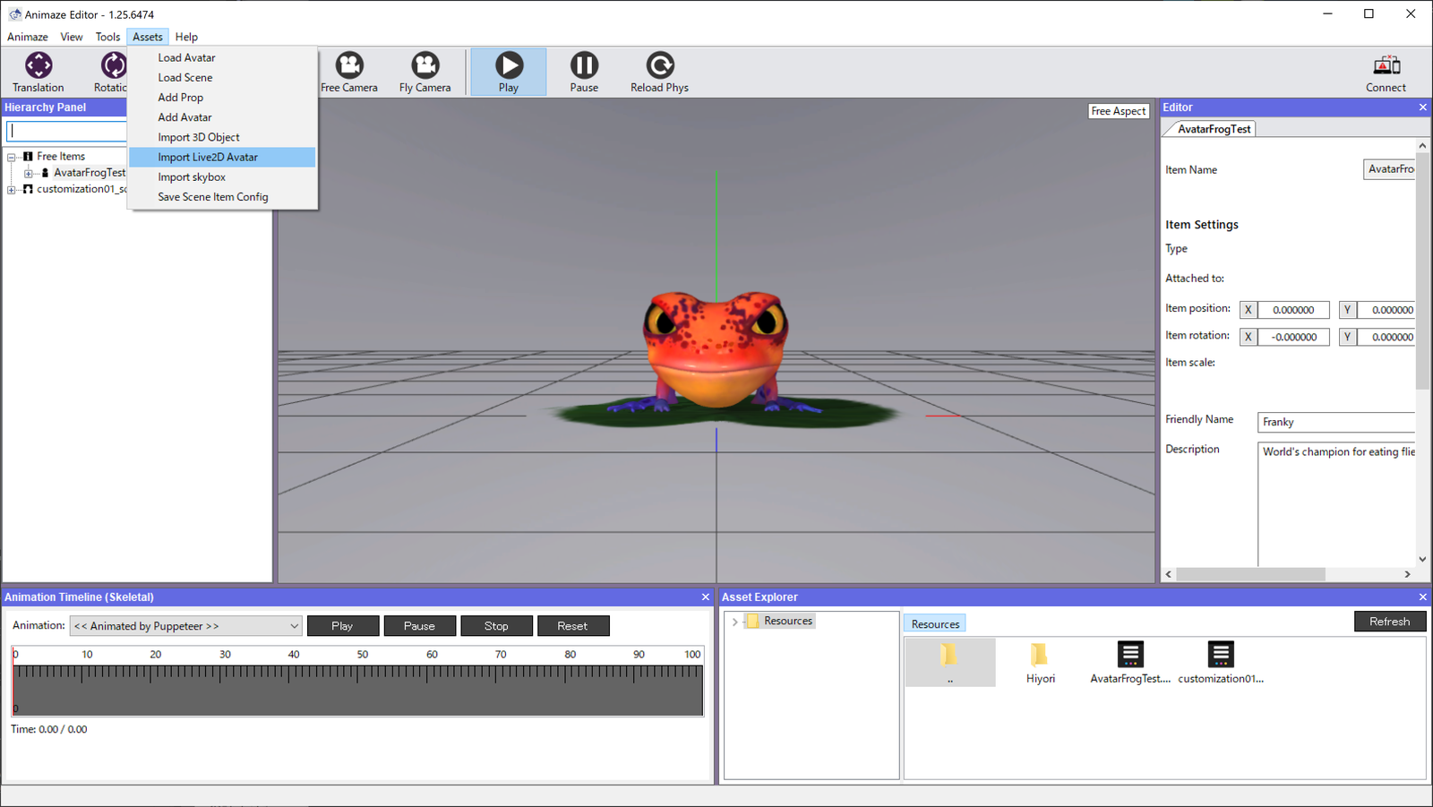This screenshot has width=1433, height=807.
Task: Open the Help menu
Action: [186, 37]
